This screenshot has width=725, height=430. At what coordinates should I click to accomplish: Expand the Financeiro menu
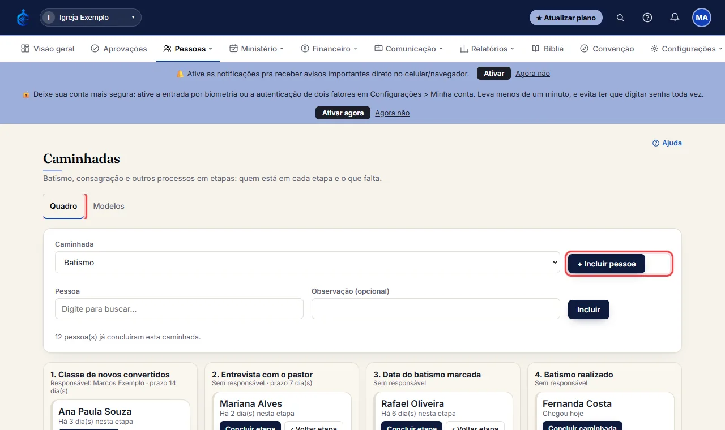(329, 49)
